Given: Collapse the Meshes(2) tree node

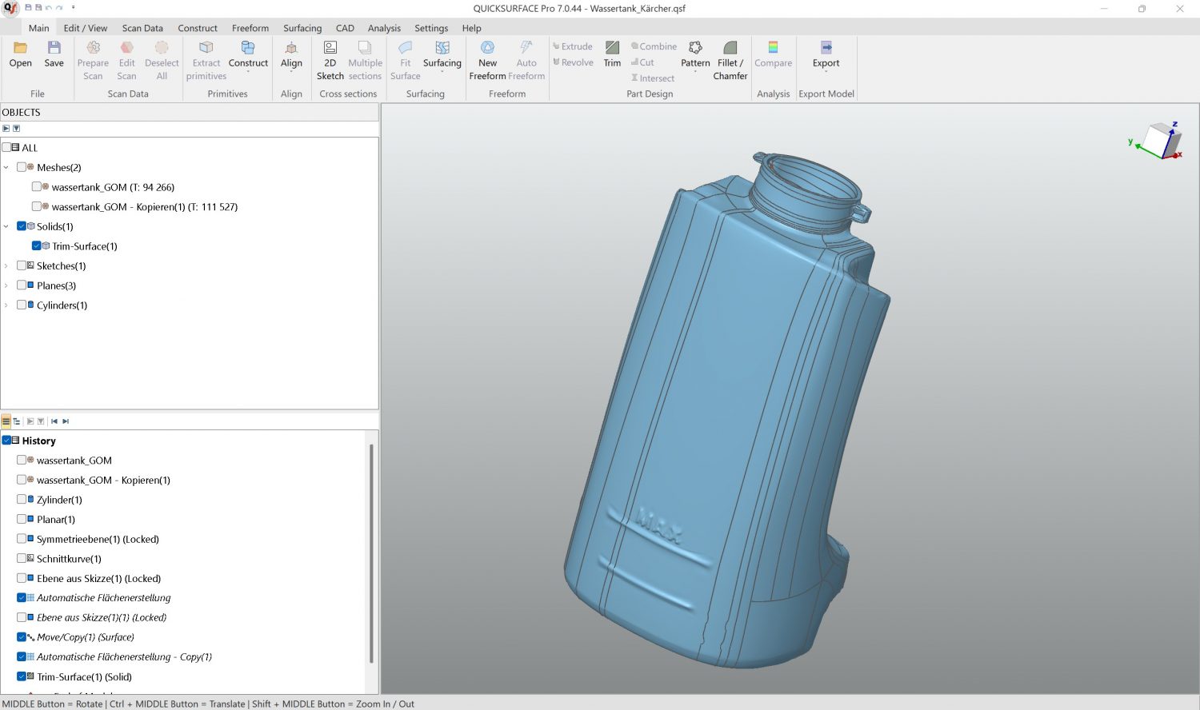Looking at the screenshot, I should point(6,168).
